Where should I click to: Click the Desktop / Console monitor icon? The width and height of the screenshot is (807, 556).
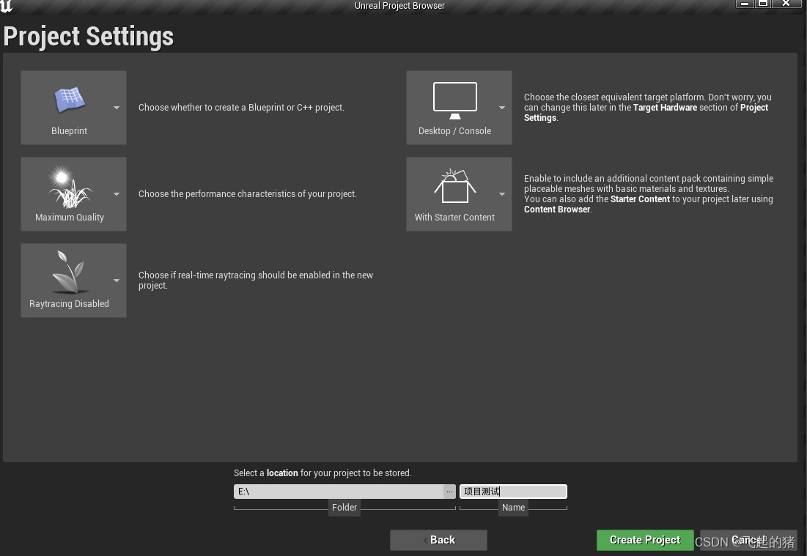[455, 100]
